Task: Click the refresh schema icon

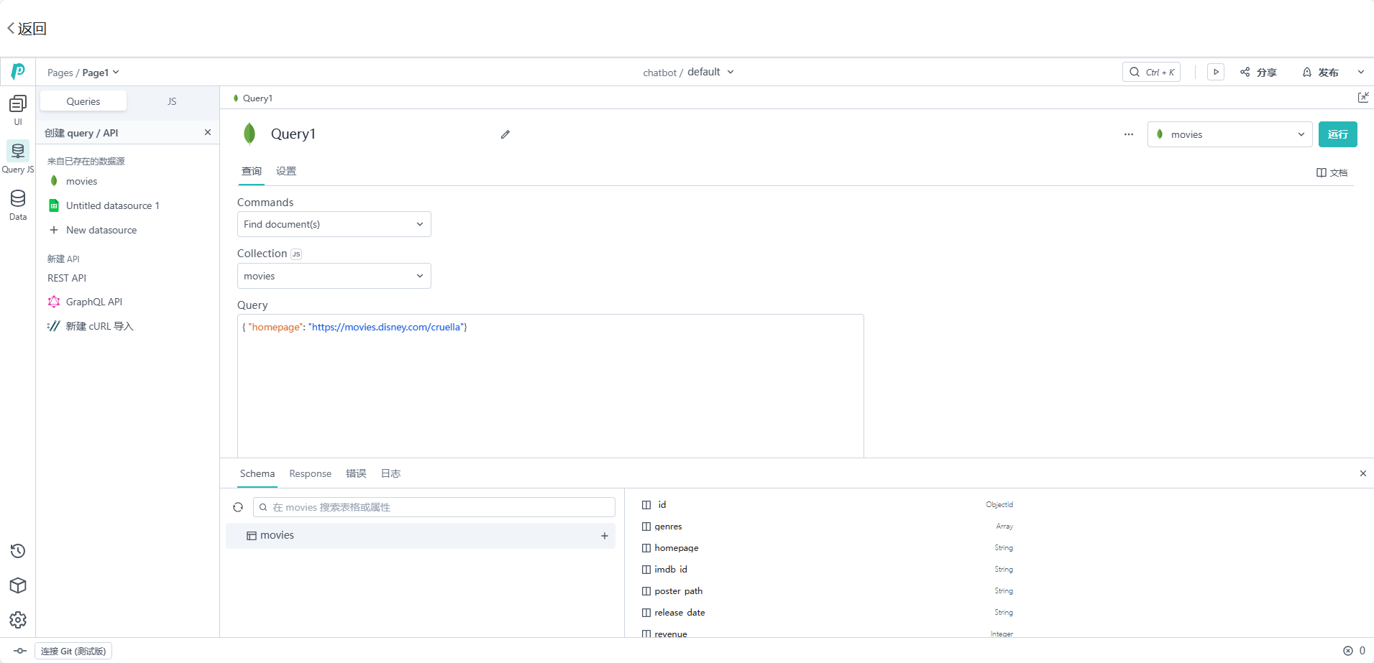Action: (238, 507)
